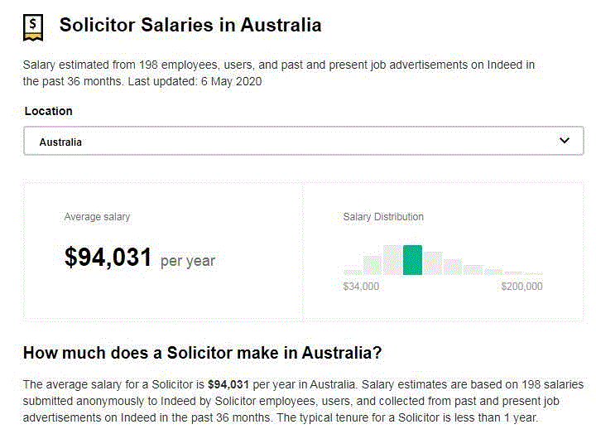Click the bold $94,031 in the paragraph
596x434 pixels.
(x=228, y=385)
